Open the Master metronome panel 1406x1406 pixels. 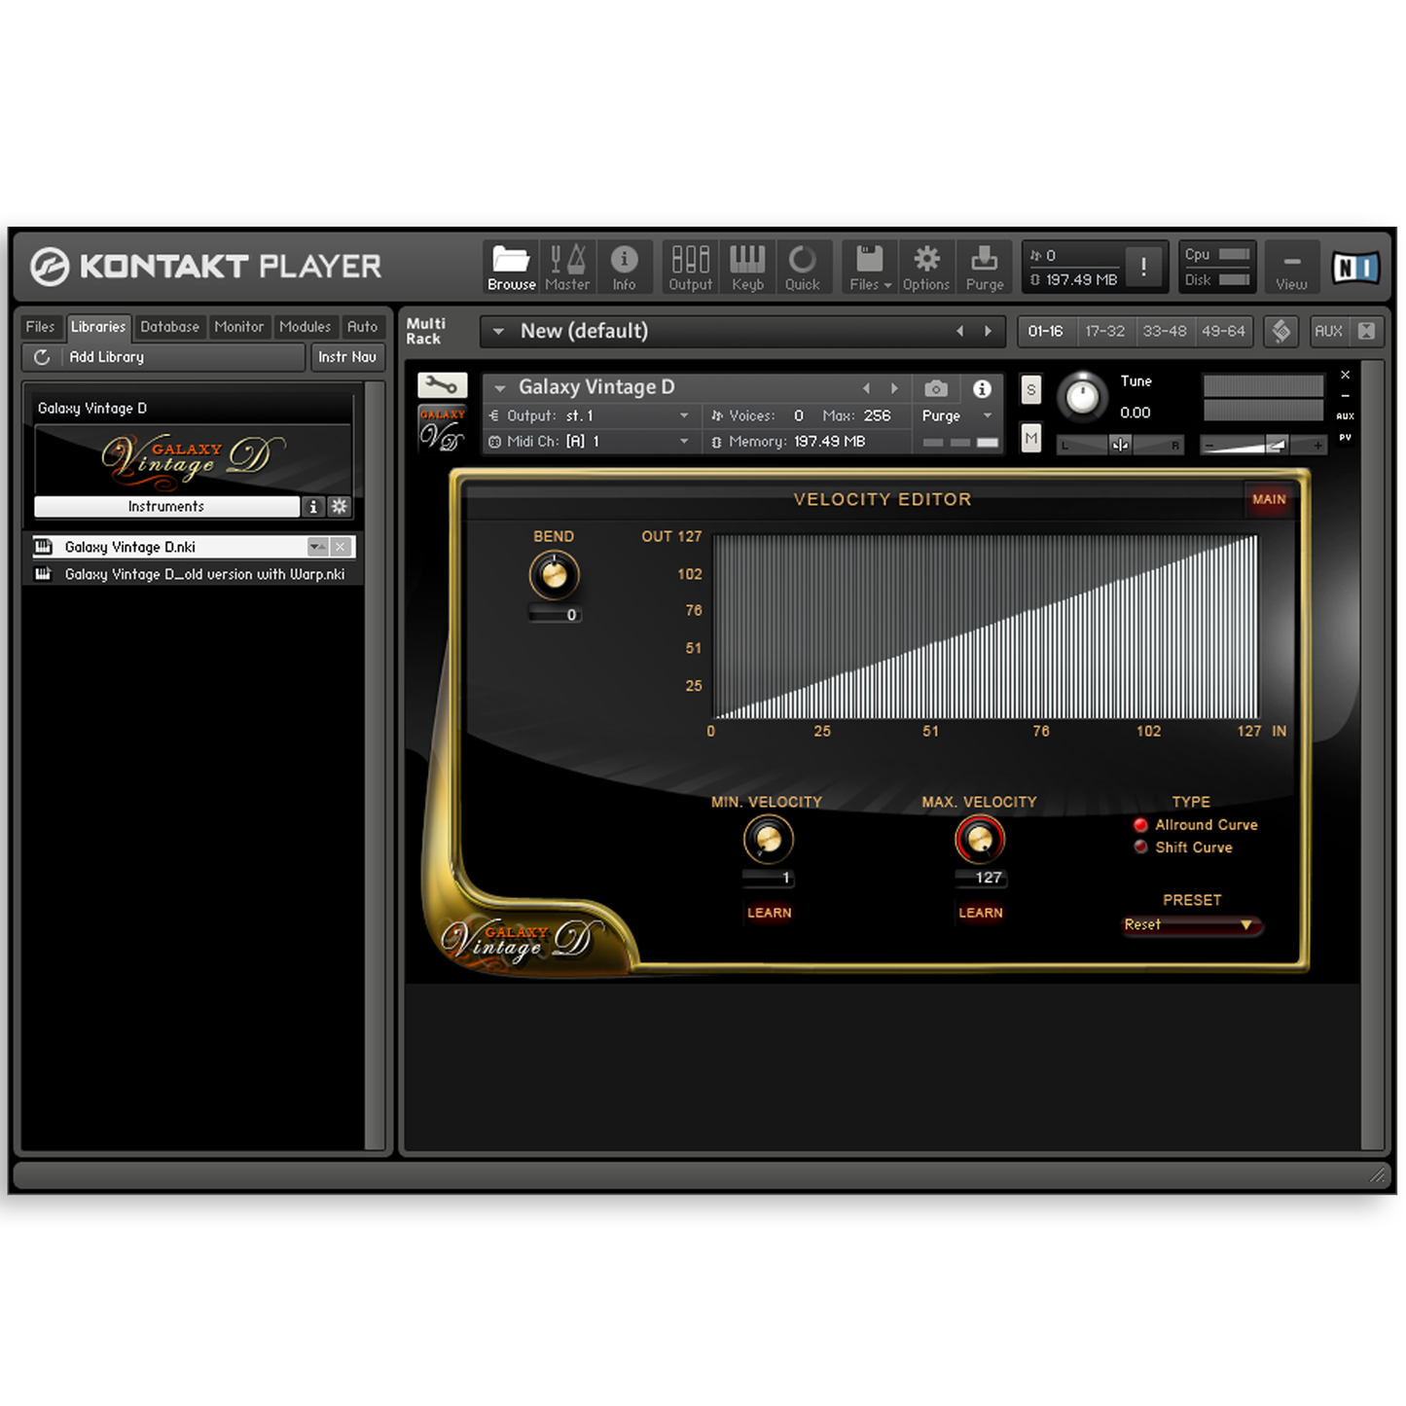tap(567, 266)
